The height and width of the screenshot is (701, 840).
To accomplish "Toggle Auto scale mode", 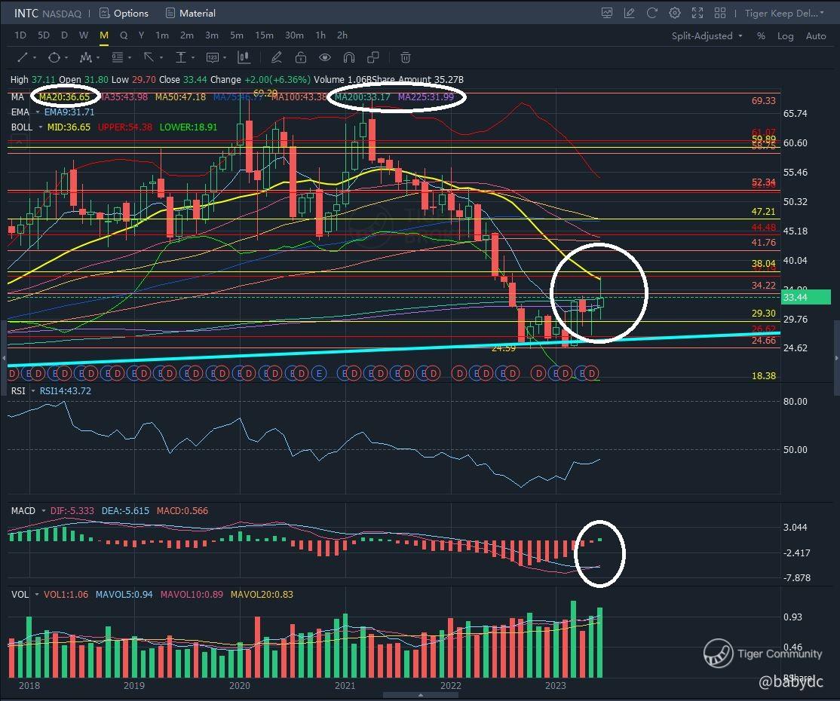I will tap(816, 36).
